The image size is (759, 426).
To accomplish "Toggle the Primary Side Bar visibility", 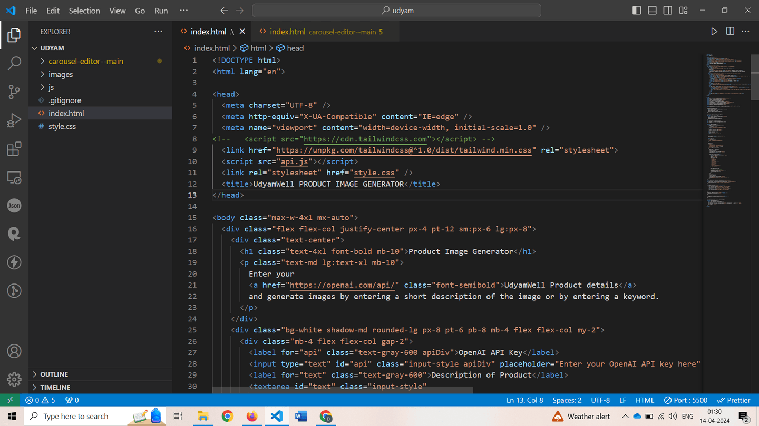I will 637,11.
